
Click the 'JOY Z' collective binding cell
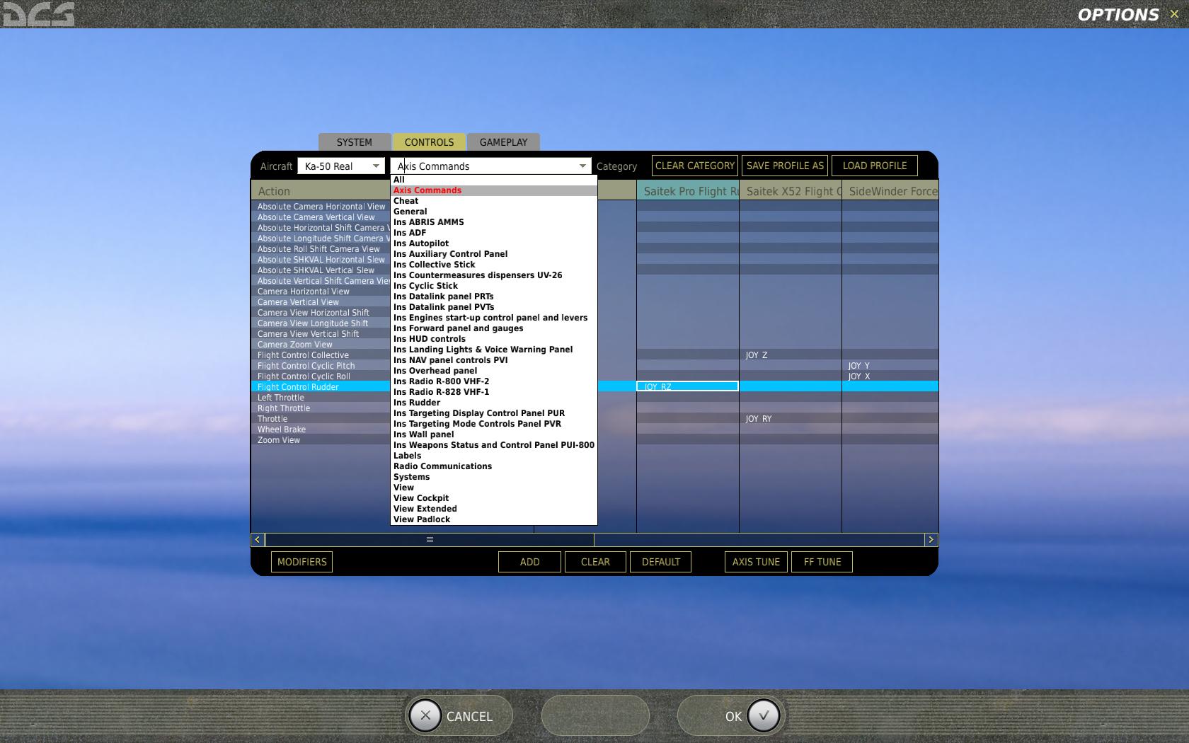tap(791, 355)
